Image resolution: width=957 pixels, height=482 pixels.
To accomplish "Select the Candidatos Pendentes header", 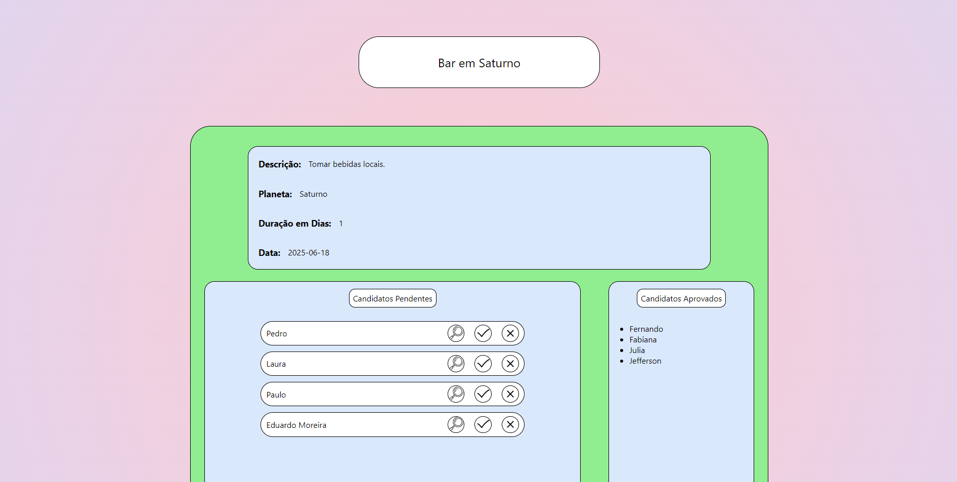I will pos(393,298).
